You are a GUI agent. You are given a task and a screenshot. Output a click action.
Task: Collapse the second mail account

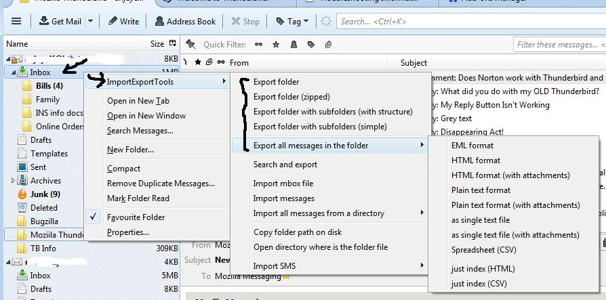(x=8, y=262)
